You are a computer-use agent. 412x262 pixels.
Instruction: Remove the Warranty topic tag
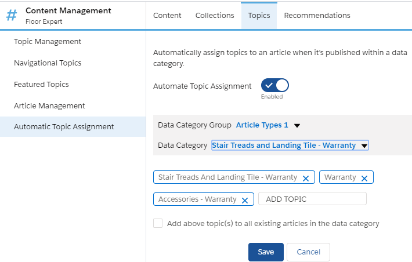tap(364, 178)
